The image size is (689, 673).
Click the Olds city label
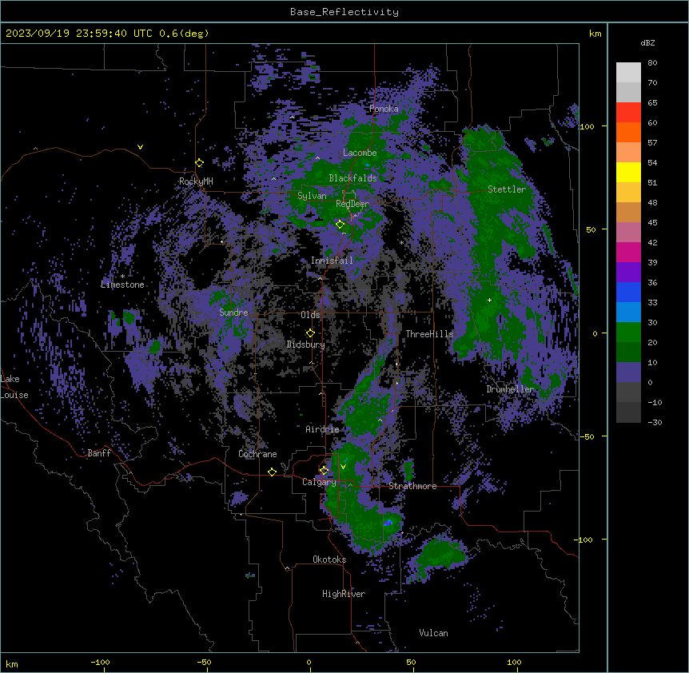(x=310, y=315)
